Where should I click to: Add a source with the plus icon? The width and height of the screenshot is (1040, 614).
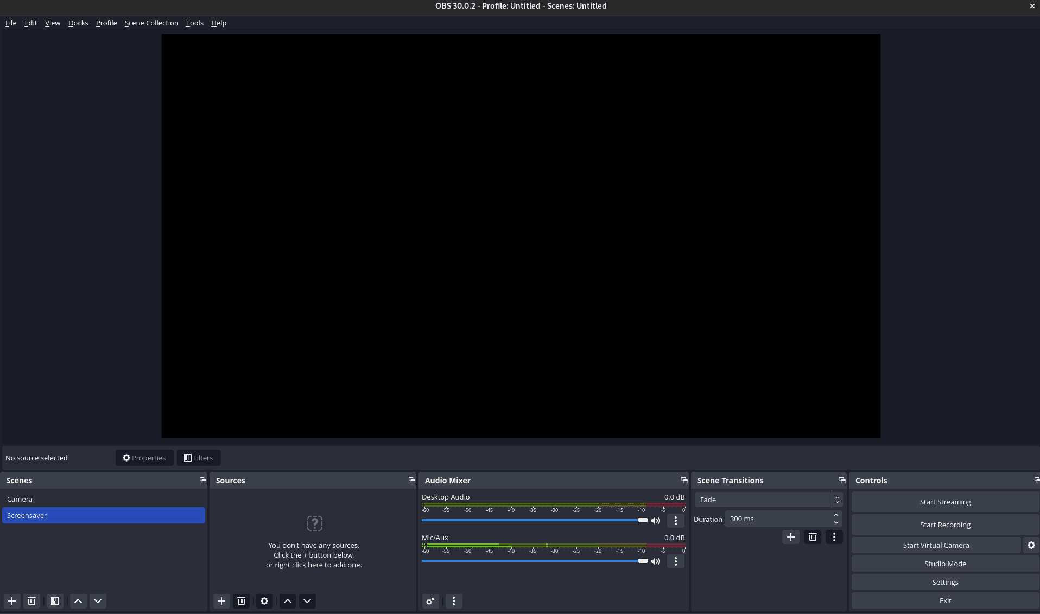[x=221, y=601]
